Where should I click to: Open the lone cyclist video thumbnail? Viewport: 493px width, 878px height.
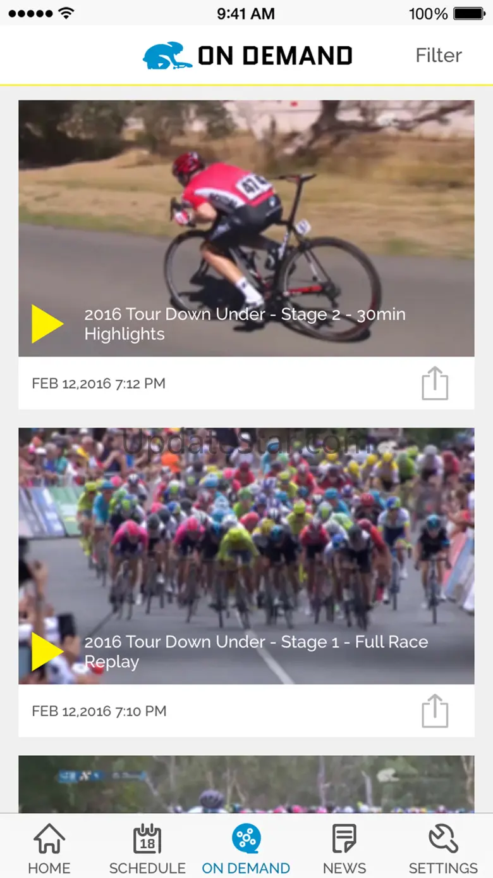(246, 229)
